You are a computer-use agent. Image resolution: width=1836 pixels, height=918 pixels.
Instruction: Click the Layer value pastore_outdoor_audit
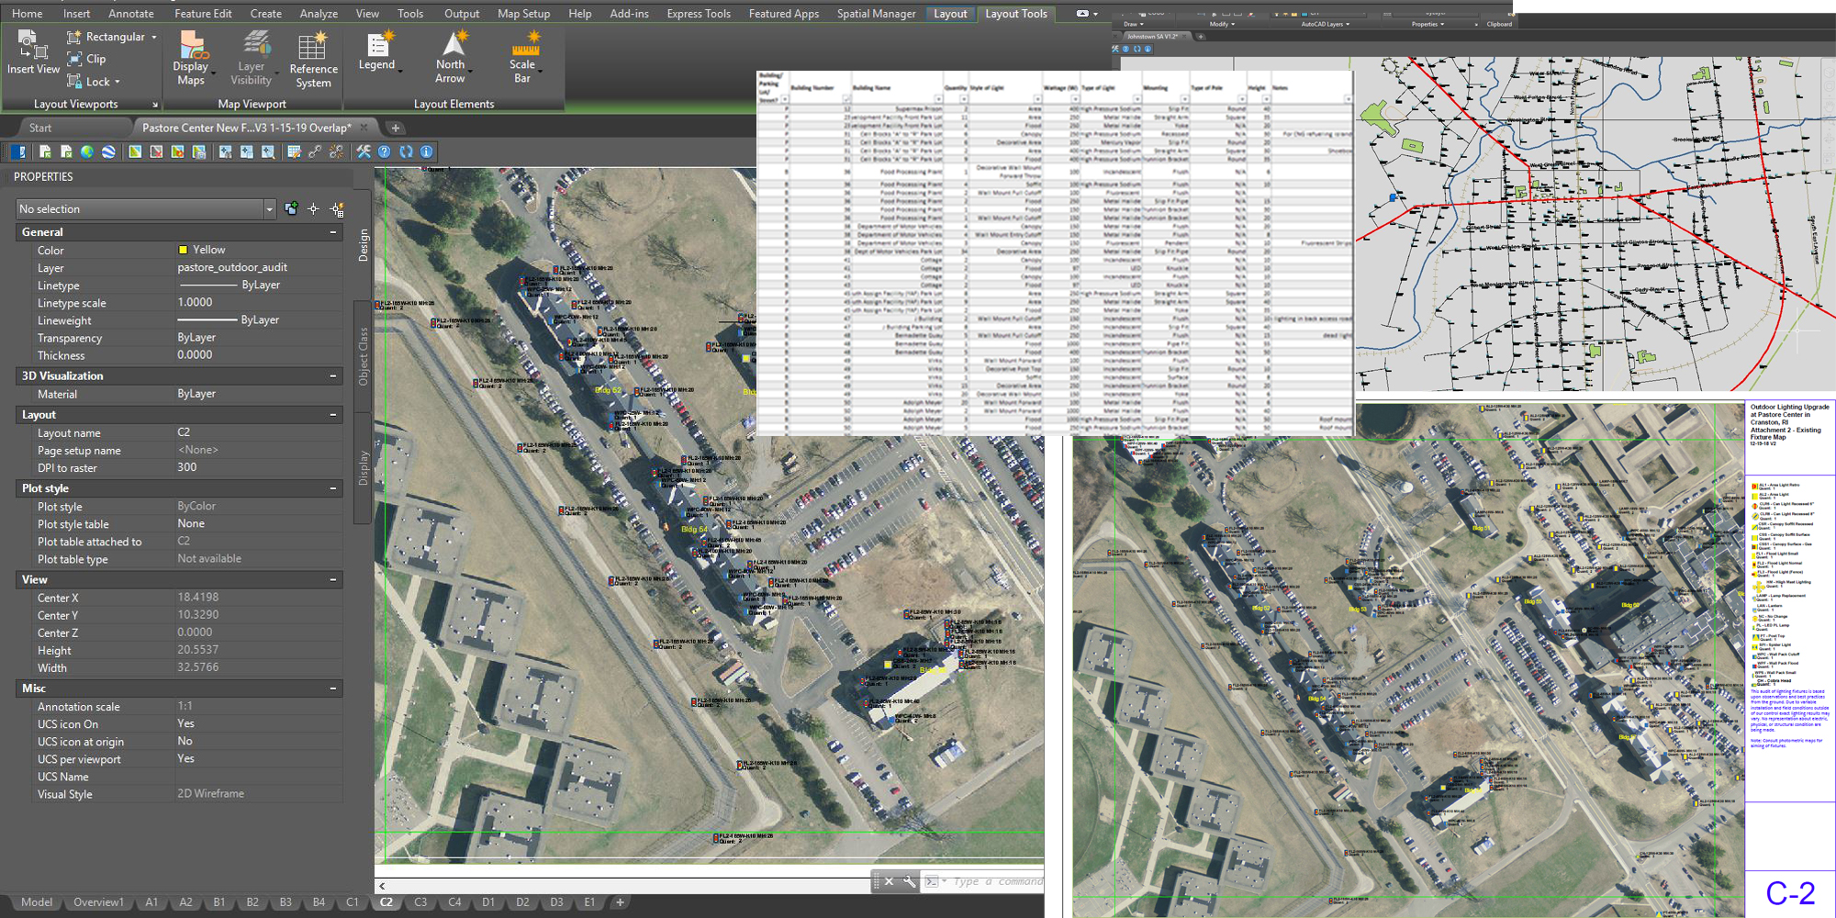coord(232,267)
